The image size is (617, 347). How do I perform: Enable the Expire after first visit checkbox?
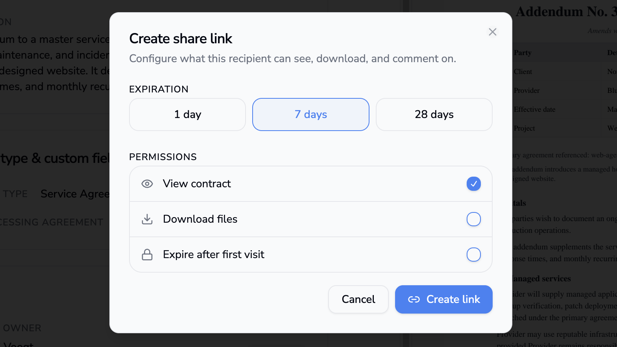click(x=474, y=255)
